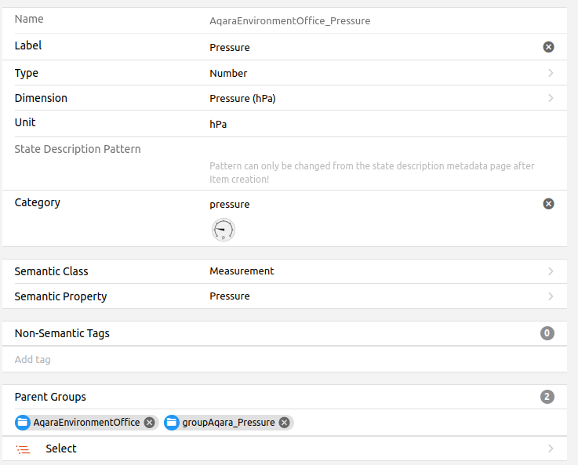Remove the AqaraEnvironmentOffice parent group chip
The width and height of the screenshot is (578, 465).
149,423
